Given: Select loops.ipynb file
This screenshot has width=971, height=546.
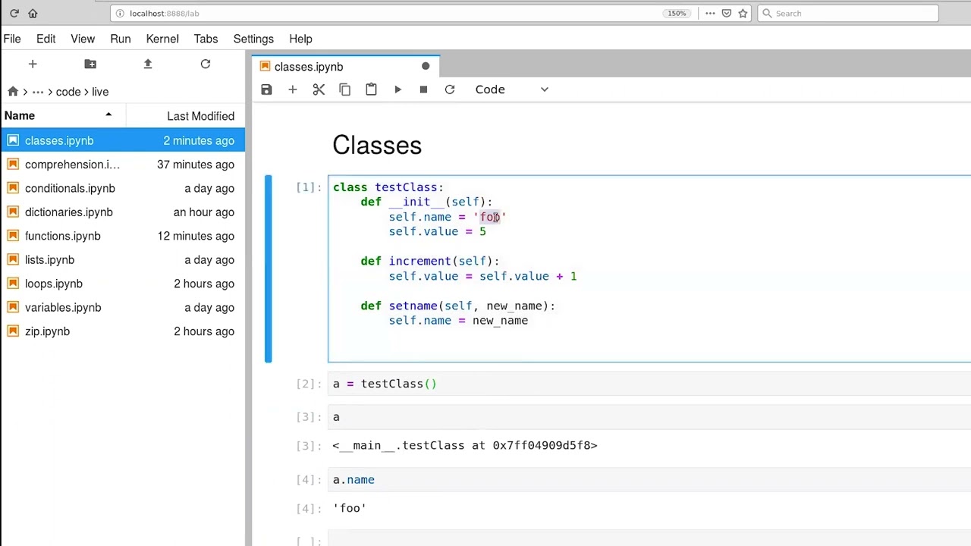Looking at the screenshot, I should [122, 284].
